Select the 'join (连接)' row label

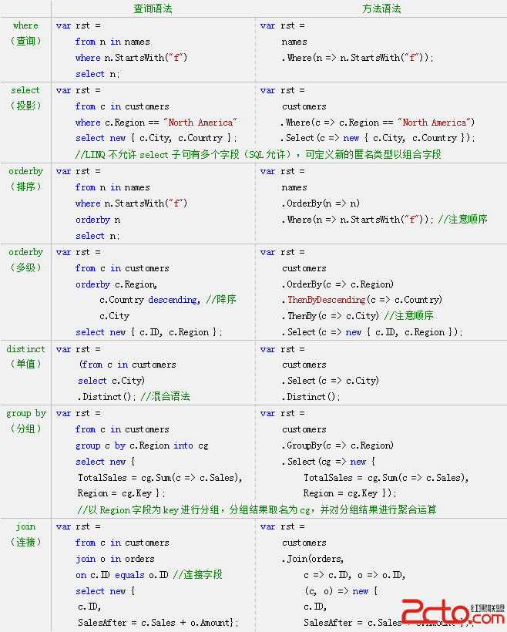25,534
